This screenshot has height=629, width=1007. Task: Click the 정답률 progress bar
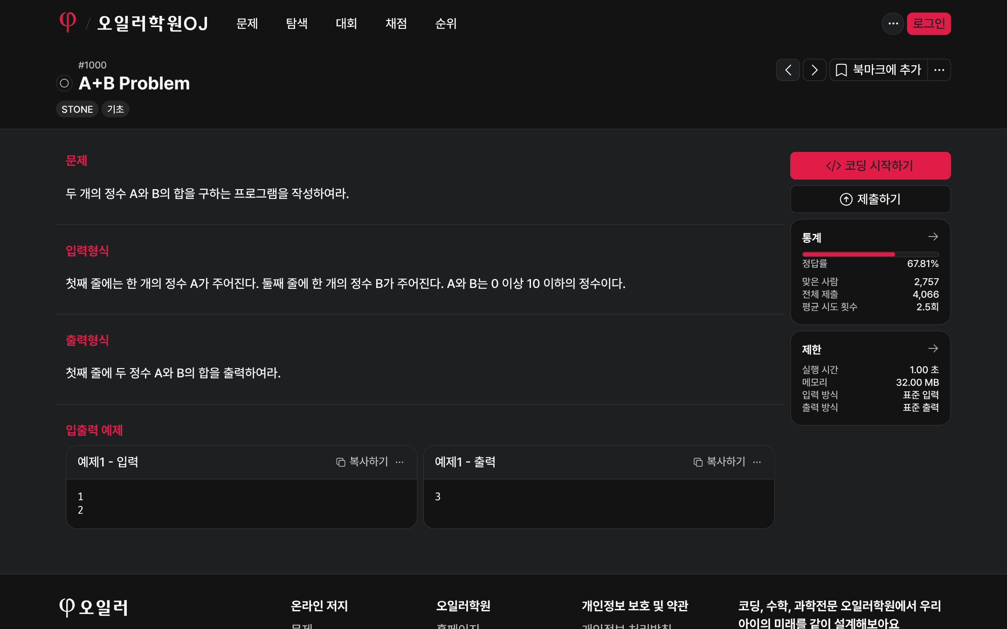point(870,254)
